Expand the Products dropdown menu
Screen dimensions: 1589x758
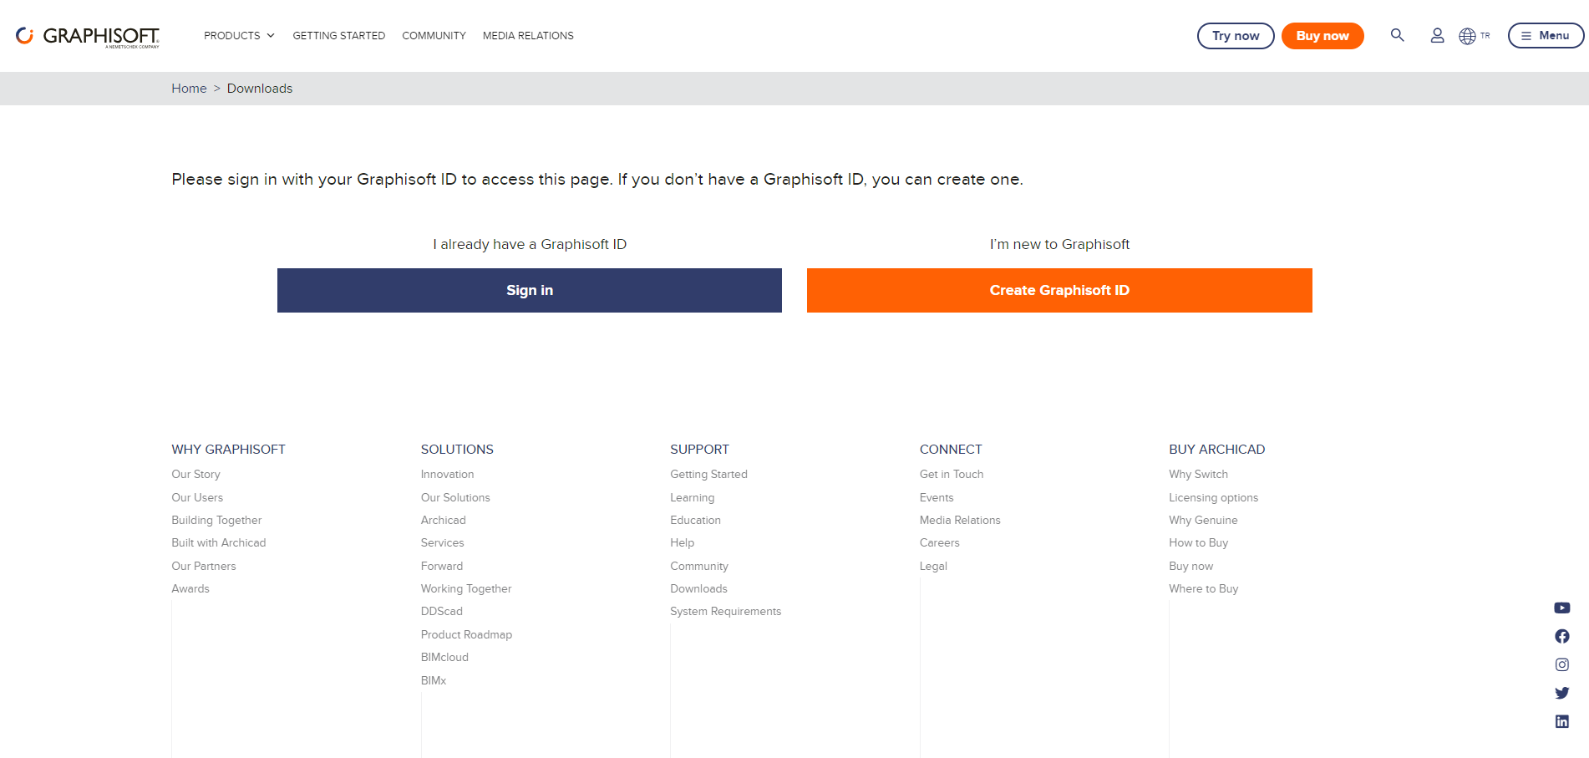coord(239,36)
